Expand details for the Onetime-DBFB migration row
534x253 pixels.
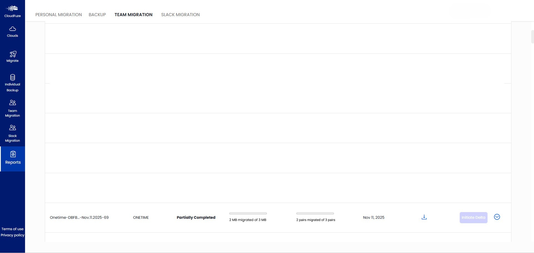(497, 217)
